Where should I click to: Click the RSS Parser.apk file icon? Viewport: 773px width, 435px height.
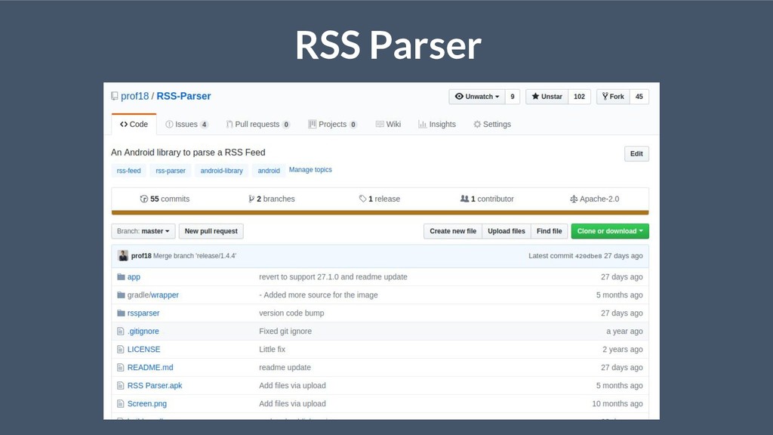120,386
